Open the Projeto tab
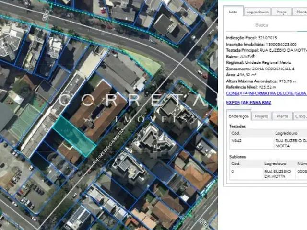The height and width of the screenshot is (230, 307). (261, 116)
